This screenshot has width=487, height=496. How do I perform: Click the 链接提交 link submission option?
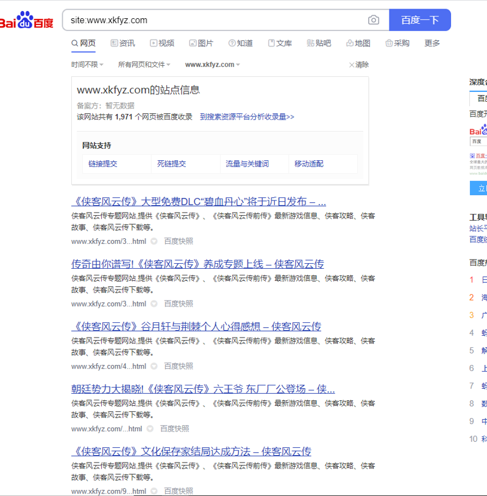click(x=103, y=164)
